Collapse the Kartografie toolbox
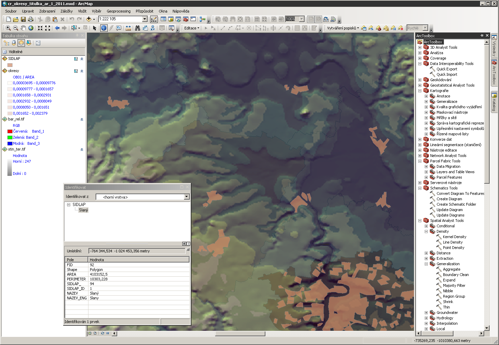 click(x=420, y=91)
